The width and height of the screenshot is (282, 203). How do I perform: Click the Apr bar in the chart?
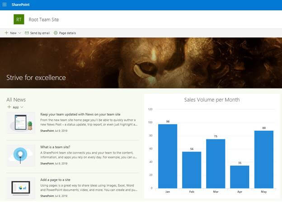(240, 177)
